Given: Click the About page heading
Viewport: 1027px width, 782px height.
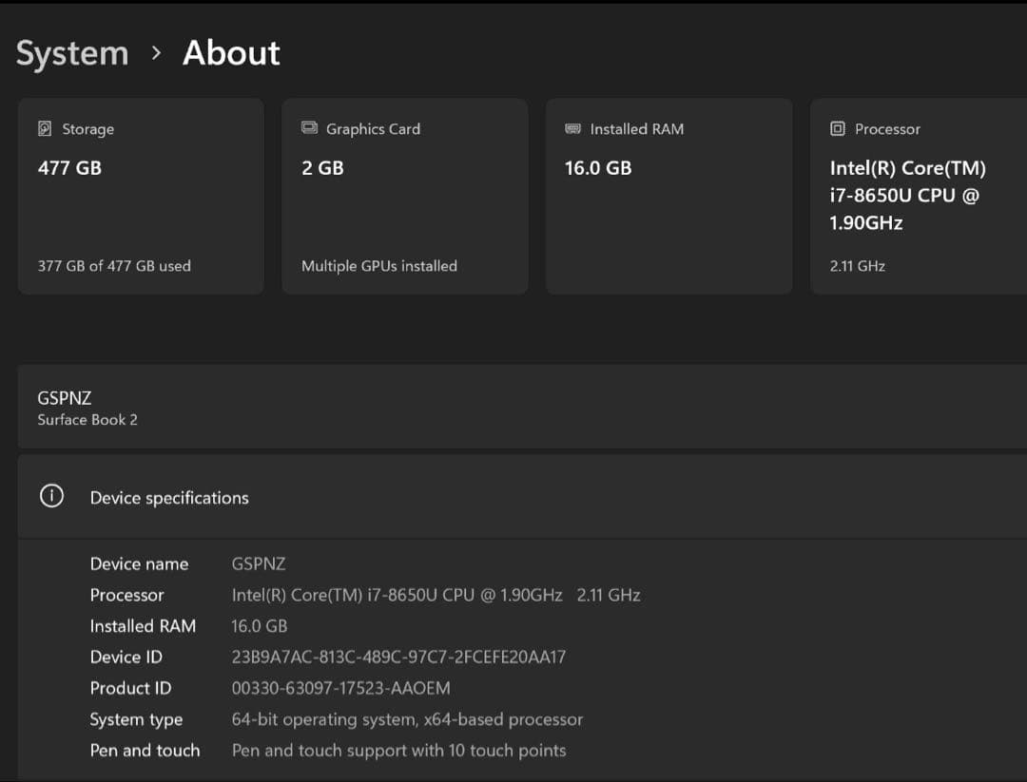Looking at the screenshot, I should [231, 53].
